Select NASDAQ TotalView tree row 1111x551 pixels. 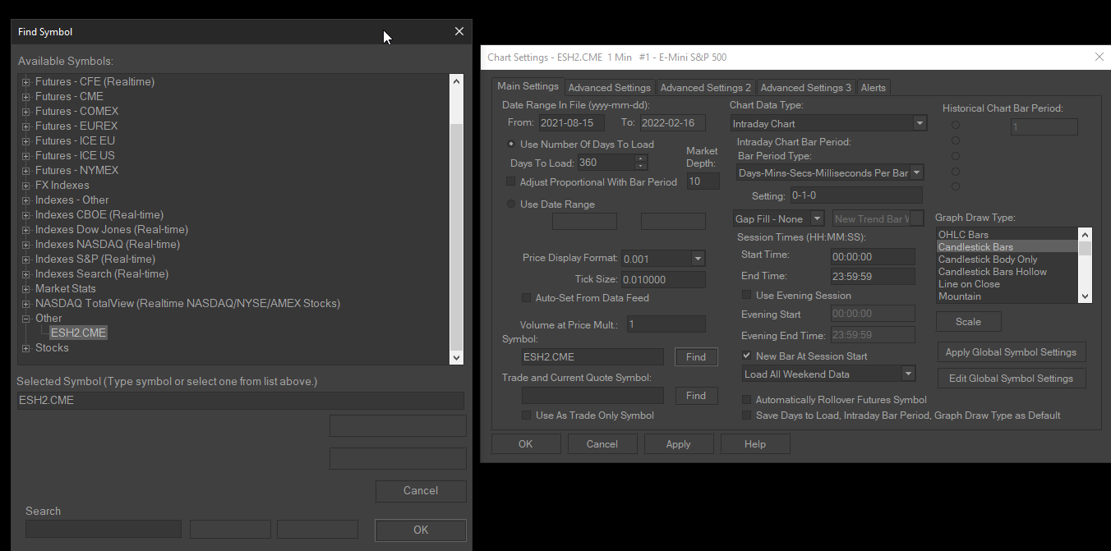pos(187,303)
